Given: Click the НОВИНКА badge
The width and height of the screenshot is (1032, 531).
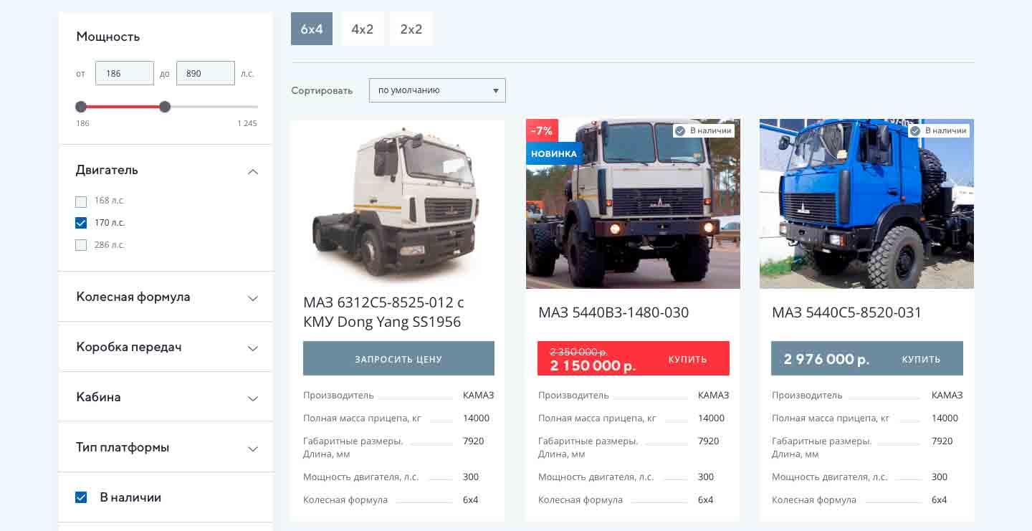Looking at the screenshot, I should point(554,153).
